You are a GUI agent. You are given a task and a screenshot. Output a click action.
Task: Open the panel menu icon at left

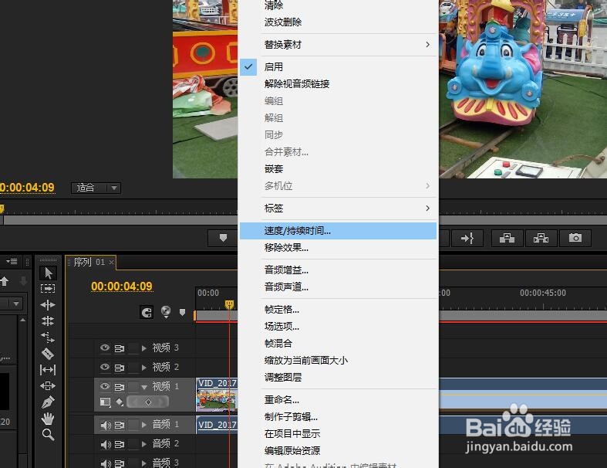coord(12,262)
